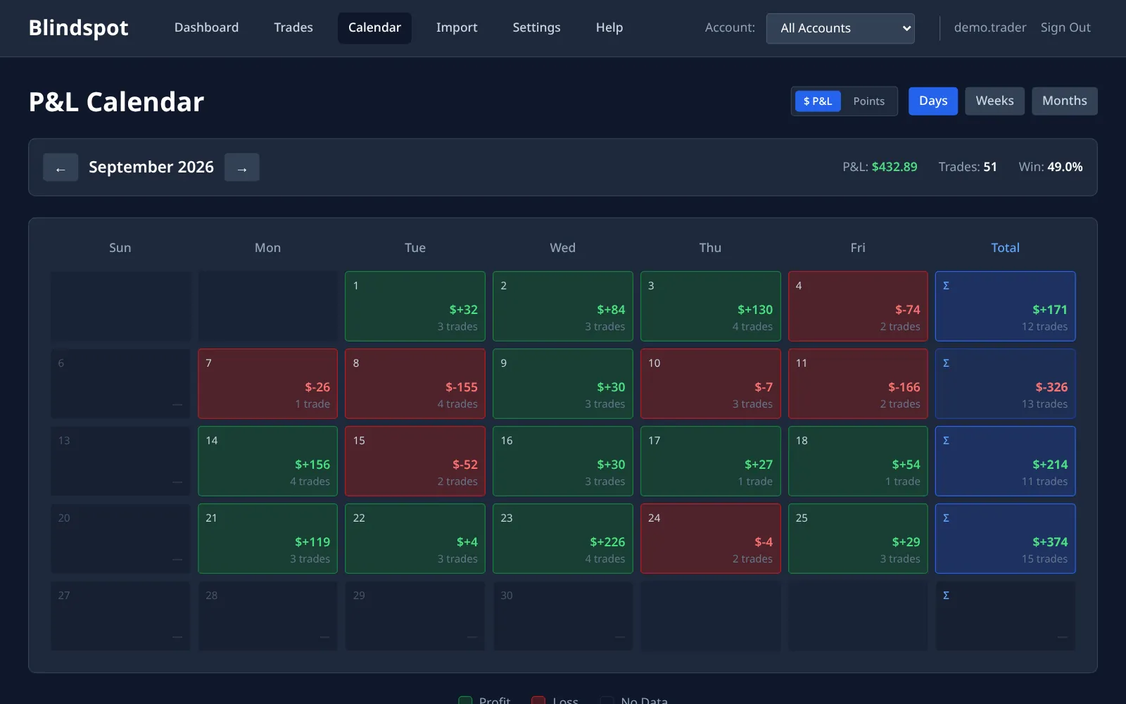Open September 17 cell $+27
The width and height of the screenshot is (1126, 704).
pyautogui.click(x=711, y=461)
